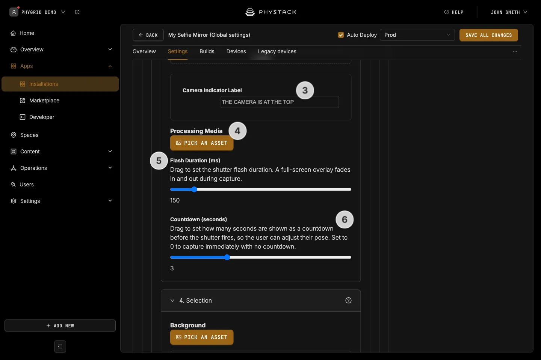The width and height of the screenshot is (541, 360).
Task: Click the Add New button
Action: pyautogui.click(x=60, y=325)
